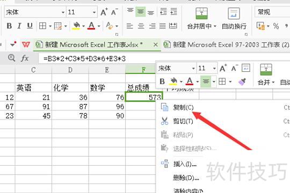Click the magnifier icon beside fx
This screenshot has height=193, width=290.
coord(11,58)
